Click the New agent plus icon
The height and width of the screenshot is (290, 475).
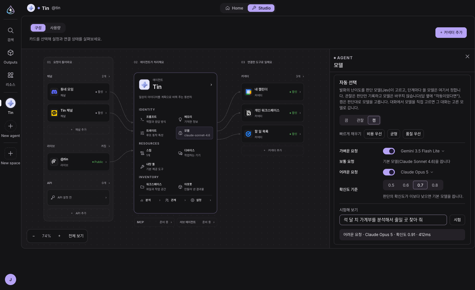[x=11, y=126]
